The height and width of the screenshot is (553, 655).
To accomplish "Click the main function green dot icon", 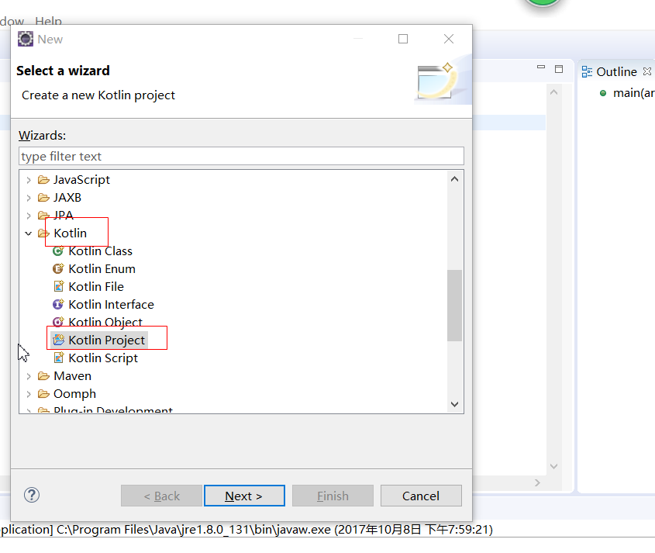I will [603, 93].
